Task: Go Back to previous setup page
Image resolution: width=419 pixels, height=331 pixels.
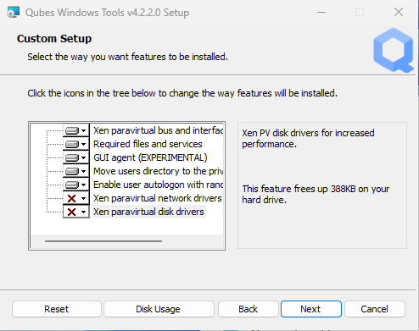Action: 248,309
